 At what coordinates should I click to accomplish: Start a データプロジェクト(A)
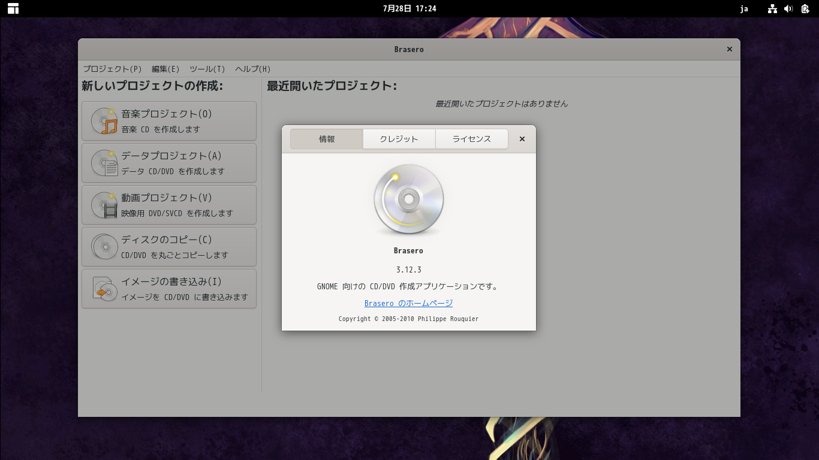click(169, 163)
